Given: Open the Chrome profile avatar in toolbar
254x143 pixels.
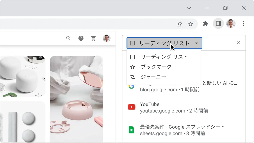Looking at the screenshot, I should [x=231, y=24].
